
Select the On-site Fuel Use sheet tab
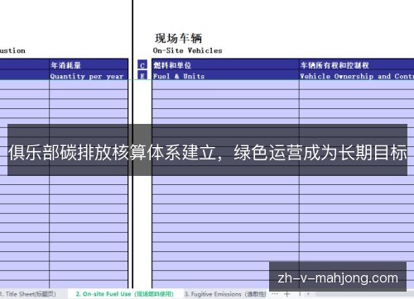coord(125,294)
